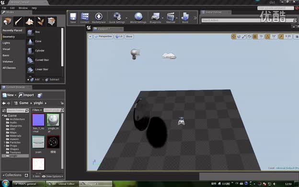This screenshot has height=187, width=299.
Task: Select the Landscape mode mountain icon
Action: point(30,22)
